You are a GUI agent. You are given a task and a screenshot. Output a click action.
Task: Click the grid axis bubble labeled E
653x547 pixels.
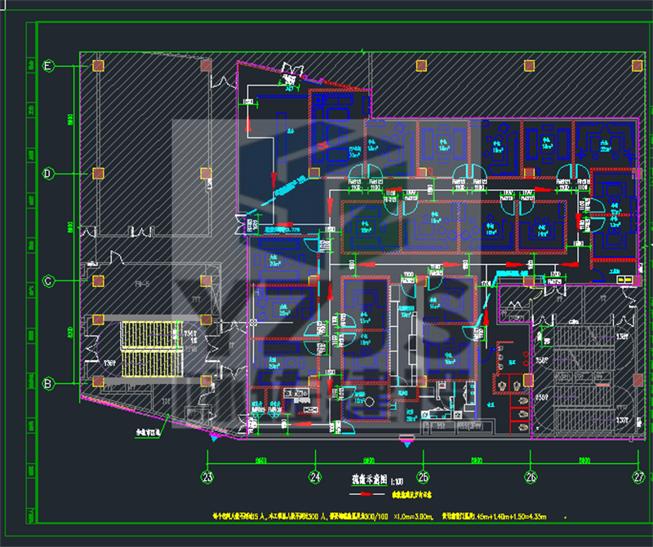point(48,67)
